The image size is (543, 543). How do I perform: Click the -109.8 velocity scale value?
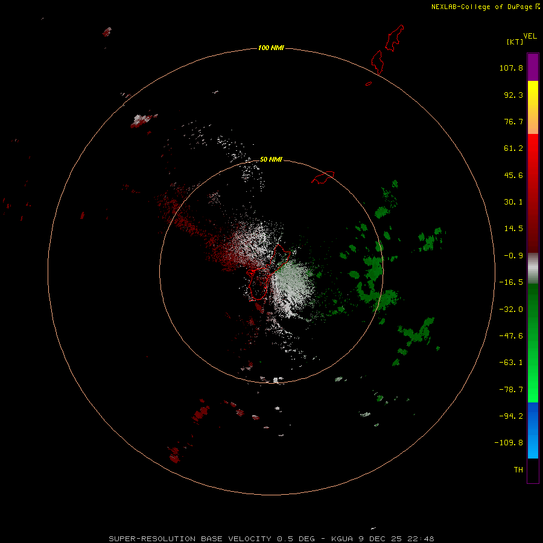tap(509, 443)
